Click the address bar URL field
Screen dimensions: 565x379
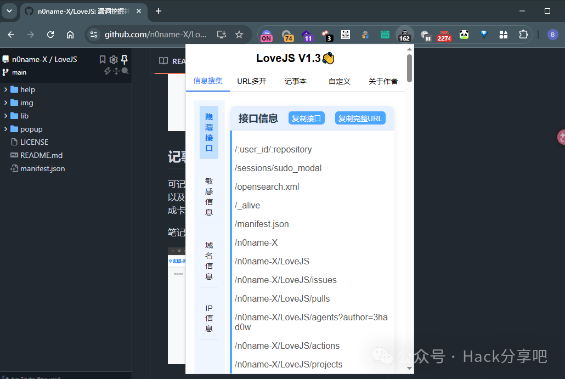[155, 35]
